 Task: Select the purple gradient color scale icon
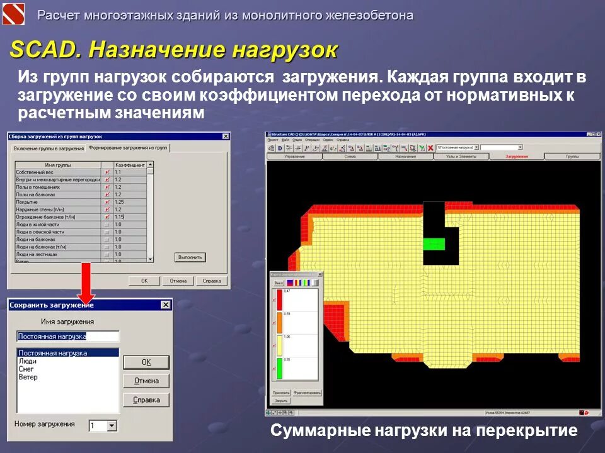point(290,282)
